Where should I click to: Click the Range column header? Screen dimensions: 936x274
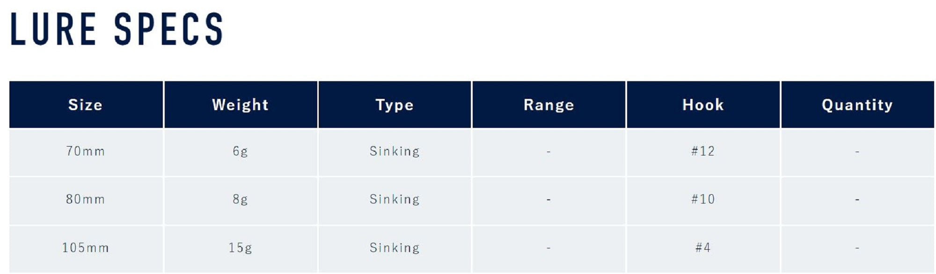(548, 105)
